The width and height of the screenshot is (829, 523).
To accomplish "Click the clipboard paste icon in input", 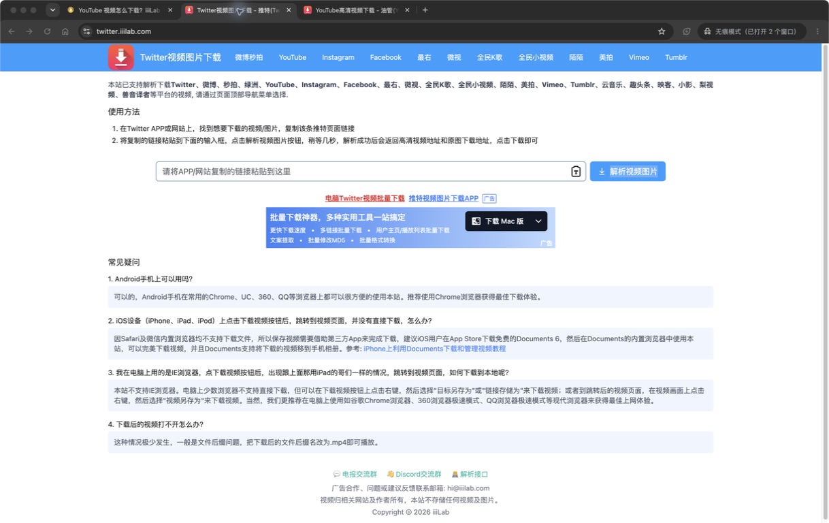I will (x=576, y=172).
